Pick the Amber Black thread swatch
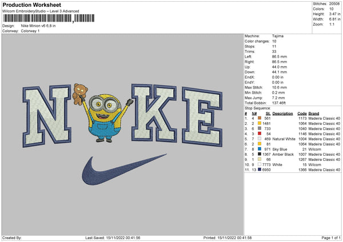Image resolution: width=343 pixels, height=242 pixels. pyautogui.click(x=260, y=155)
